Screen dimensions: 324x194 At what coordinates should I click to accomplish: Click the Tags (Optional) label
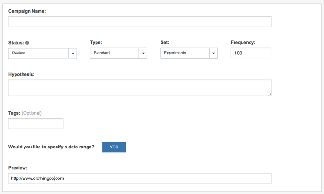click(25, 113)
